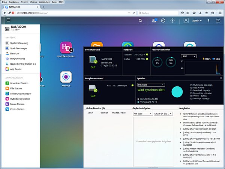The width and height of the screenshot is (225, 169).
Task: Open the Hilfe browser menu
Action: click(61, 2)
